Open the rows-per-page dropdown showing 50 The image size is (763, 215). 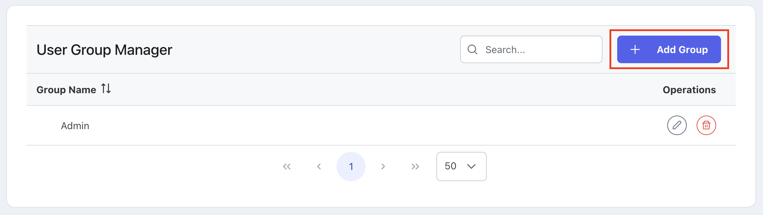[462, 166]
